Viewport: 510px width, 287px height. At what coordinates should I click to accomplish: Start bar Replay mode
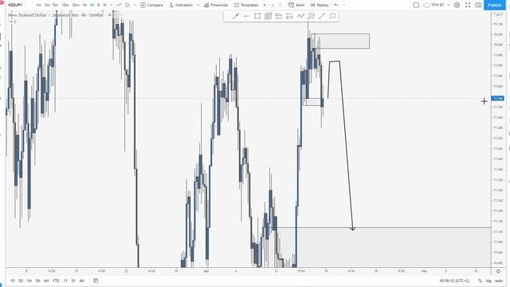click(x=320, y=5)
